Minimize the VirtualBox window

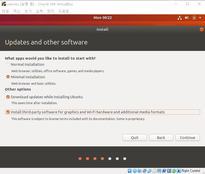point(176,4)
